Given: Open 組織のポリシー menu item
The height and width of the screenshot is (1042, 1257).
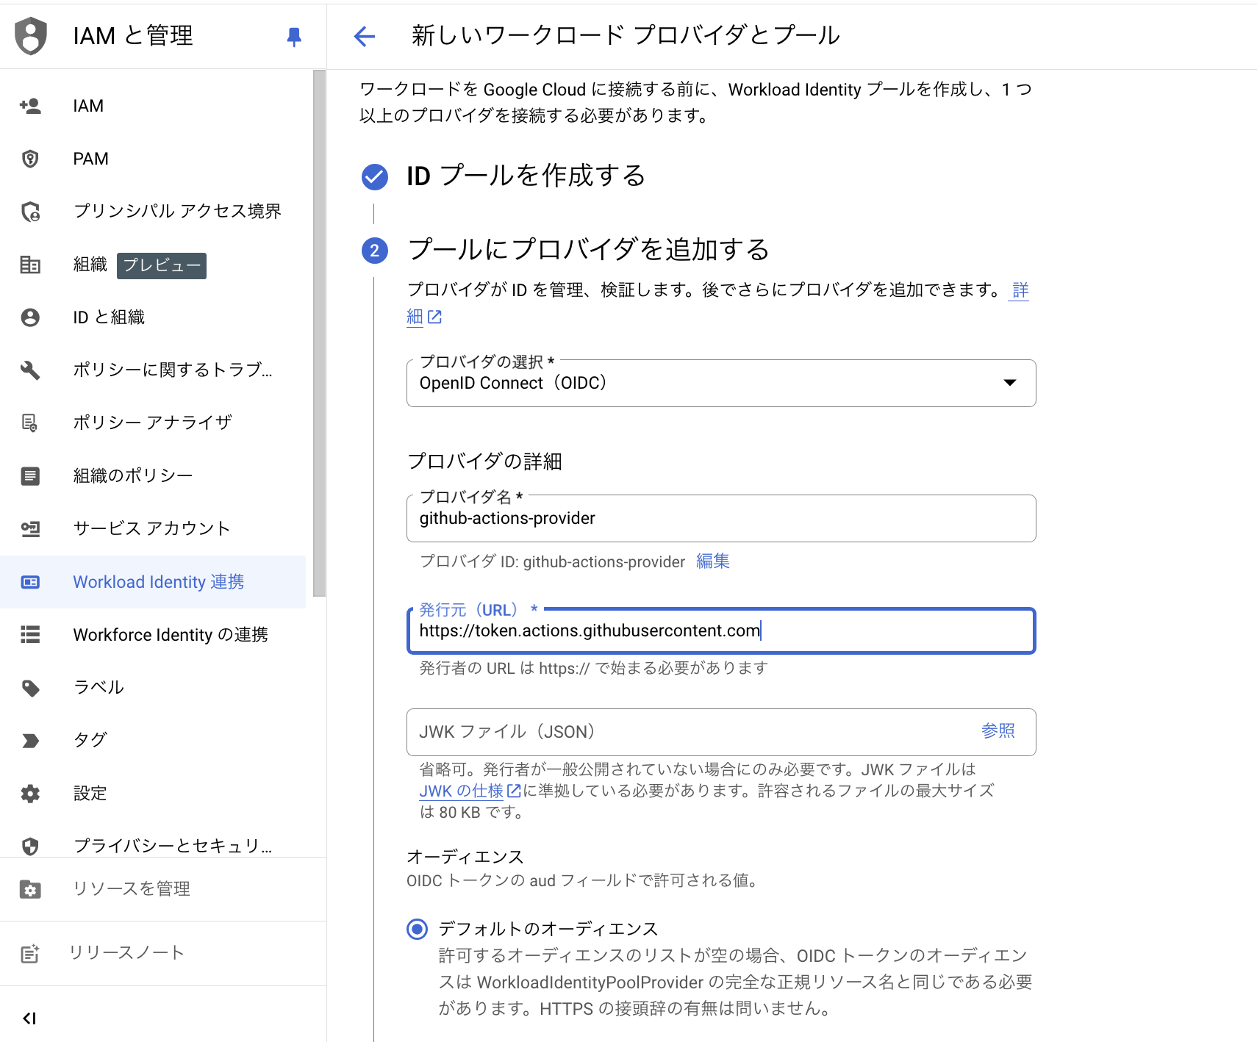Looking at the screenshot, I should 153,476.
